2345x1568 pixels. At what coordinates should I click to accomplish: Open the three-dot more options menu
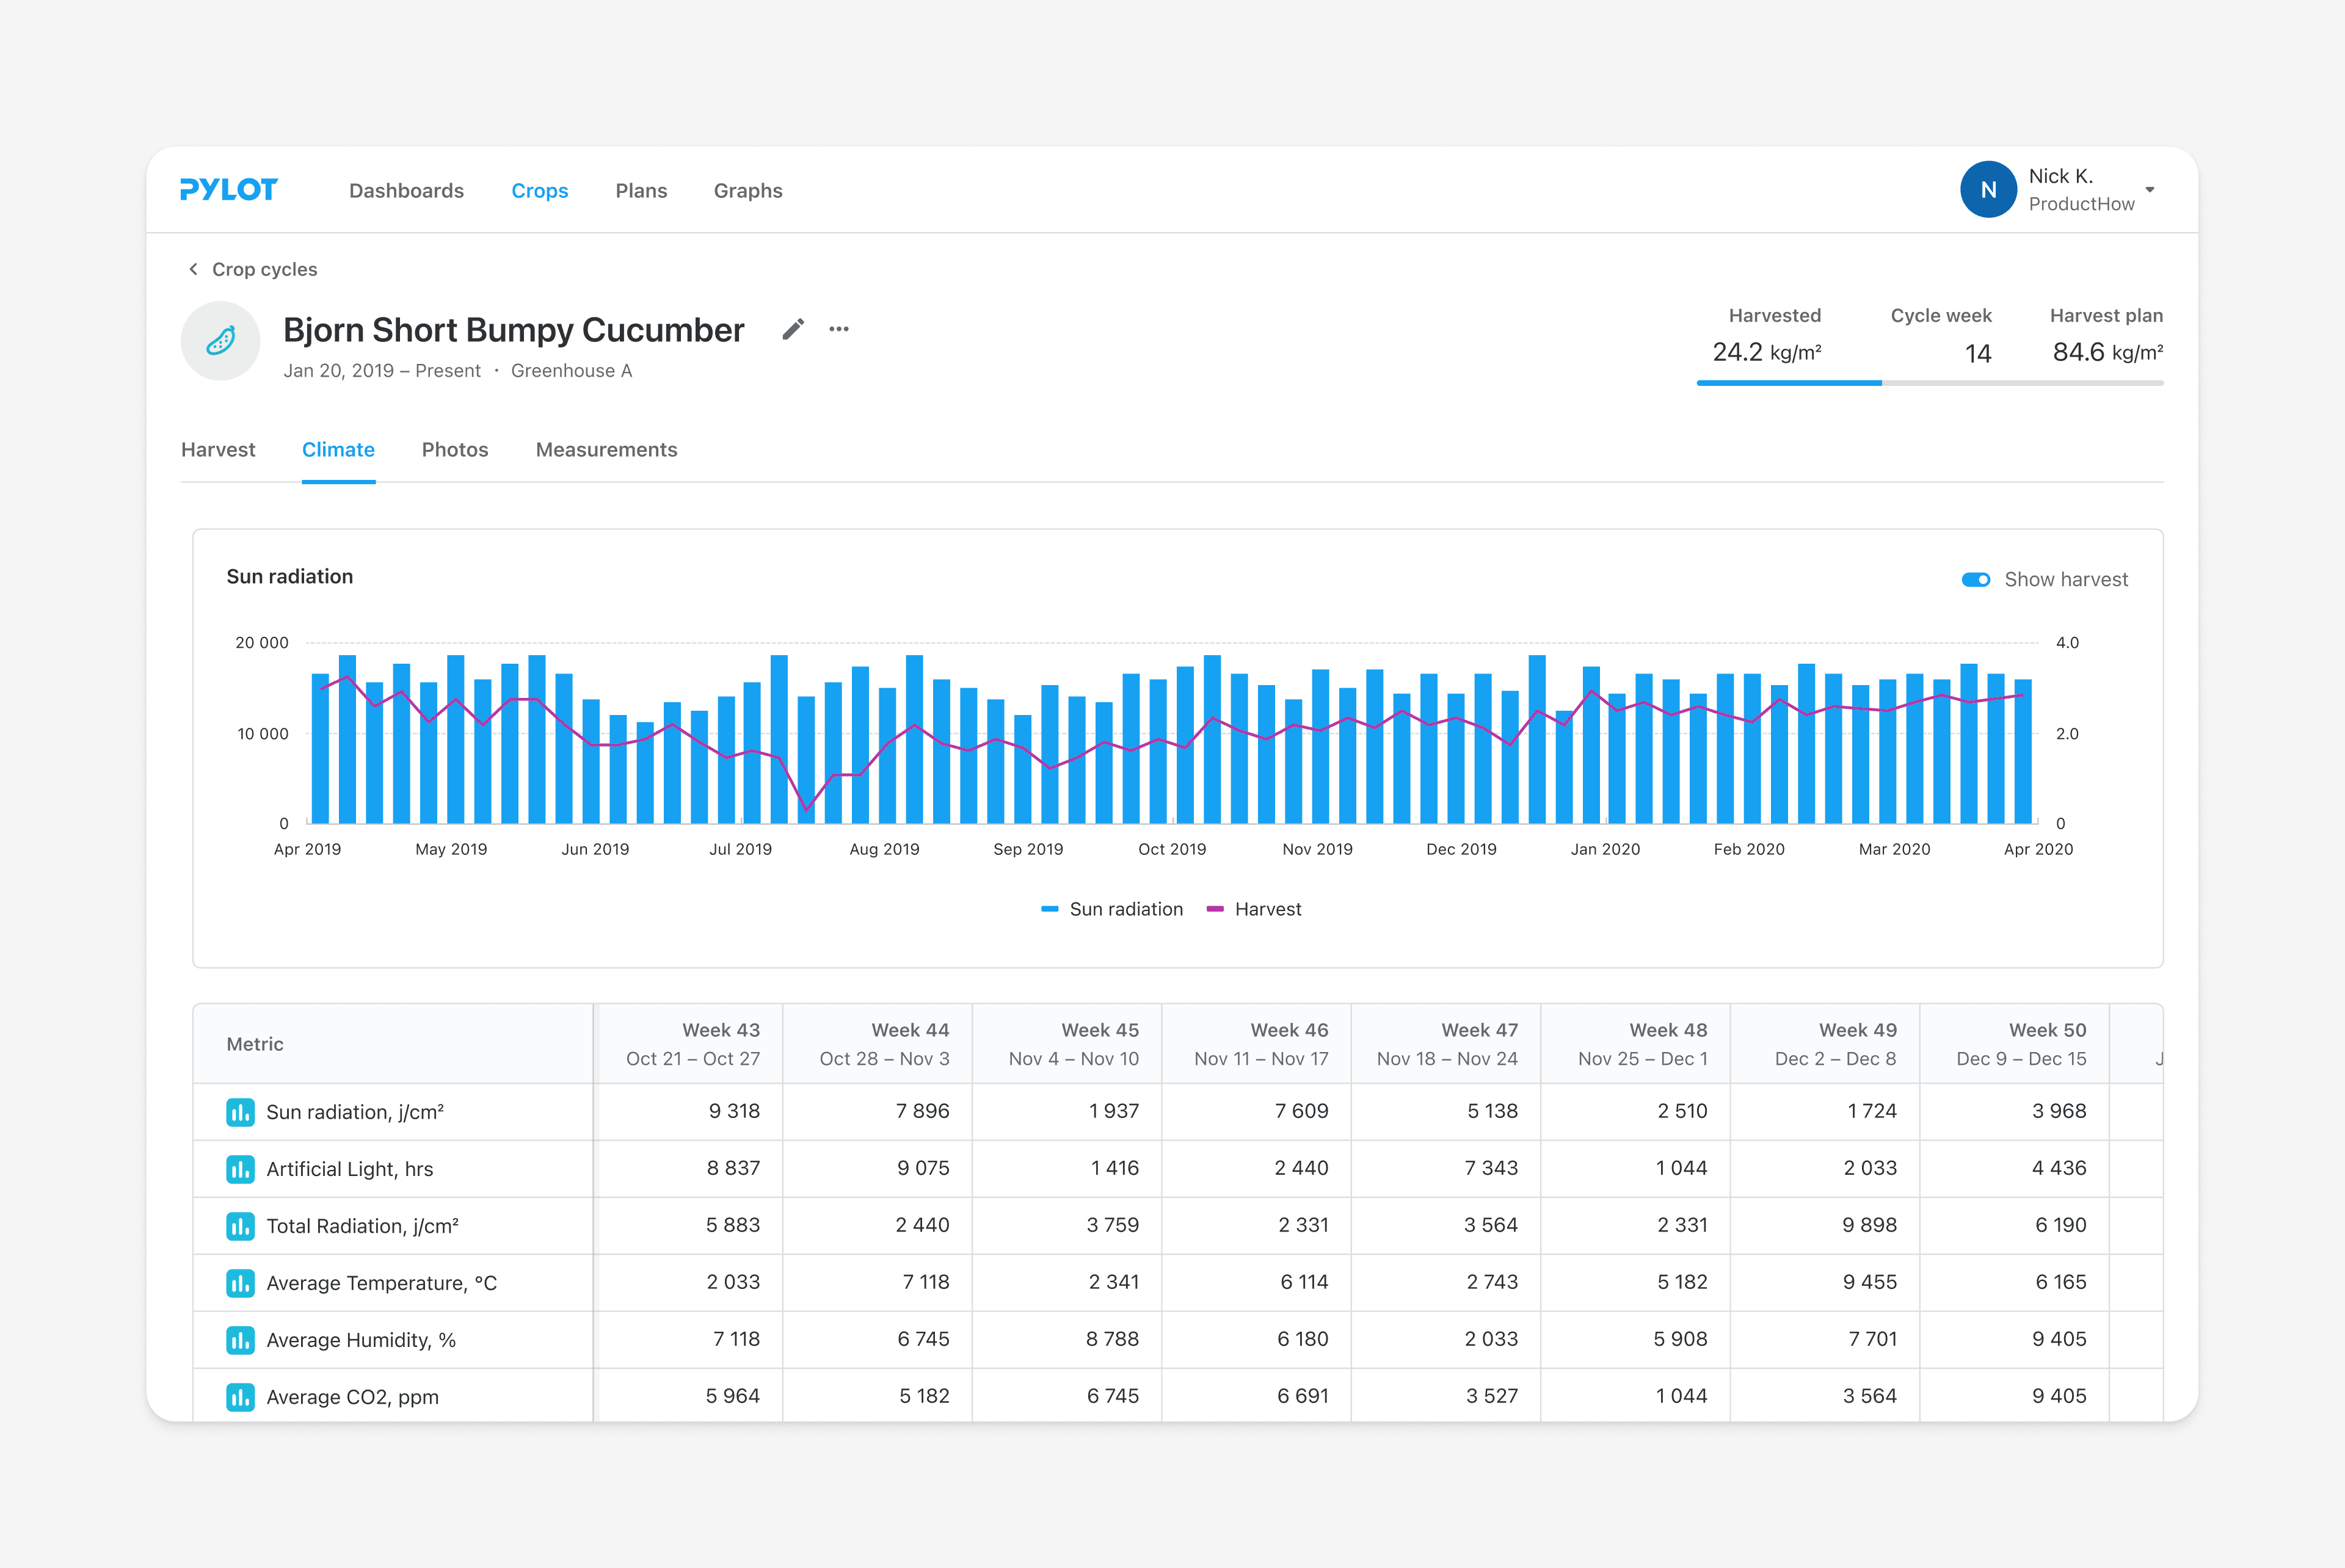(x=839, y=329)
